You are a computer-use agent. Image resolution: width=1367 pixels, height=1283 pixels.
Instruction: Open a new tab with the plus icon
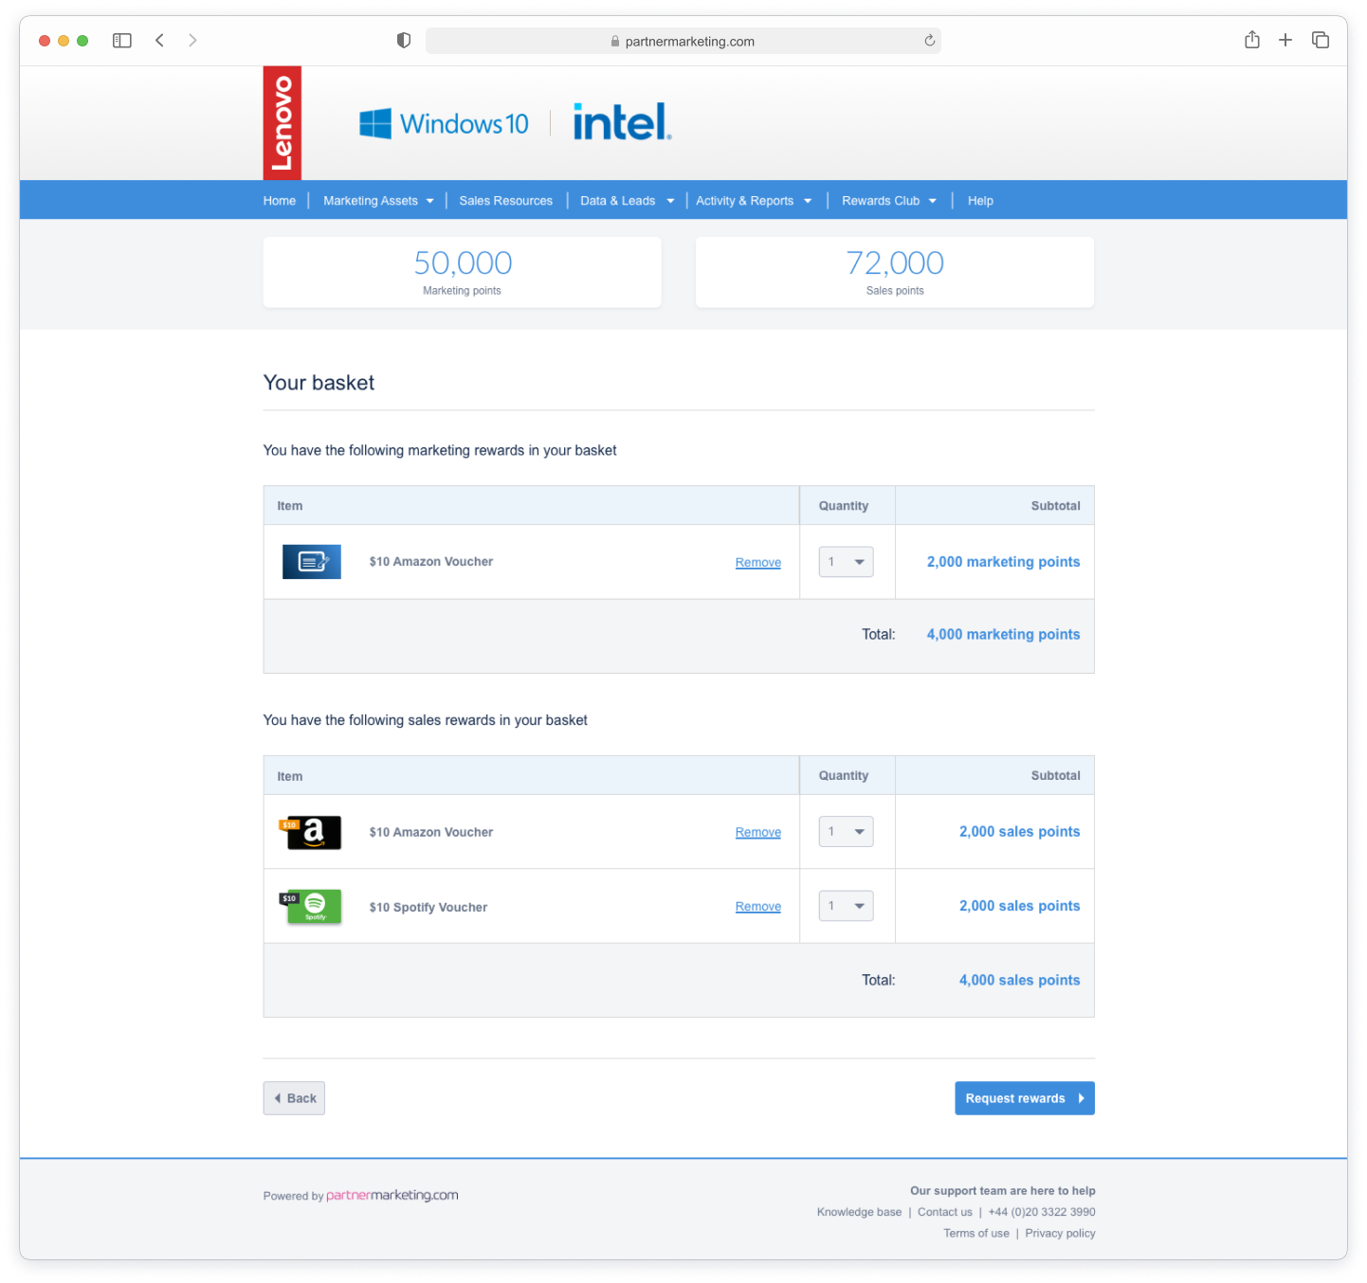pos(1285,40)
